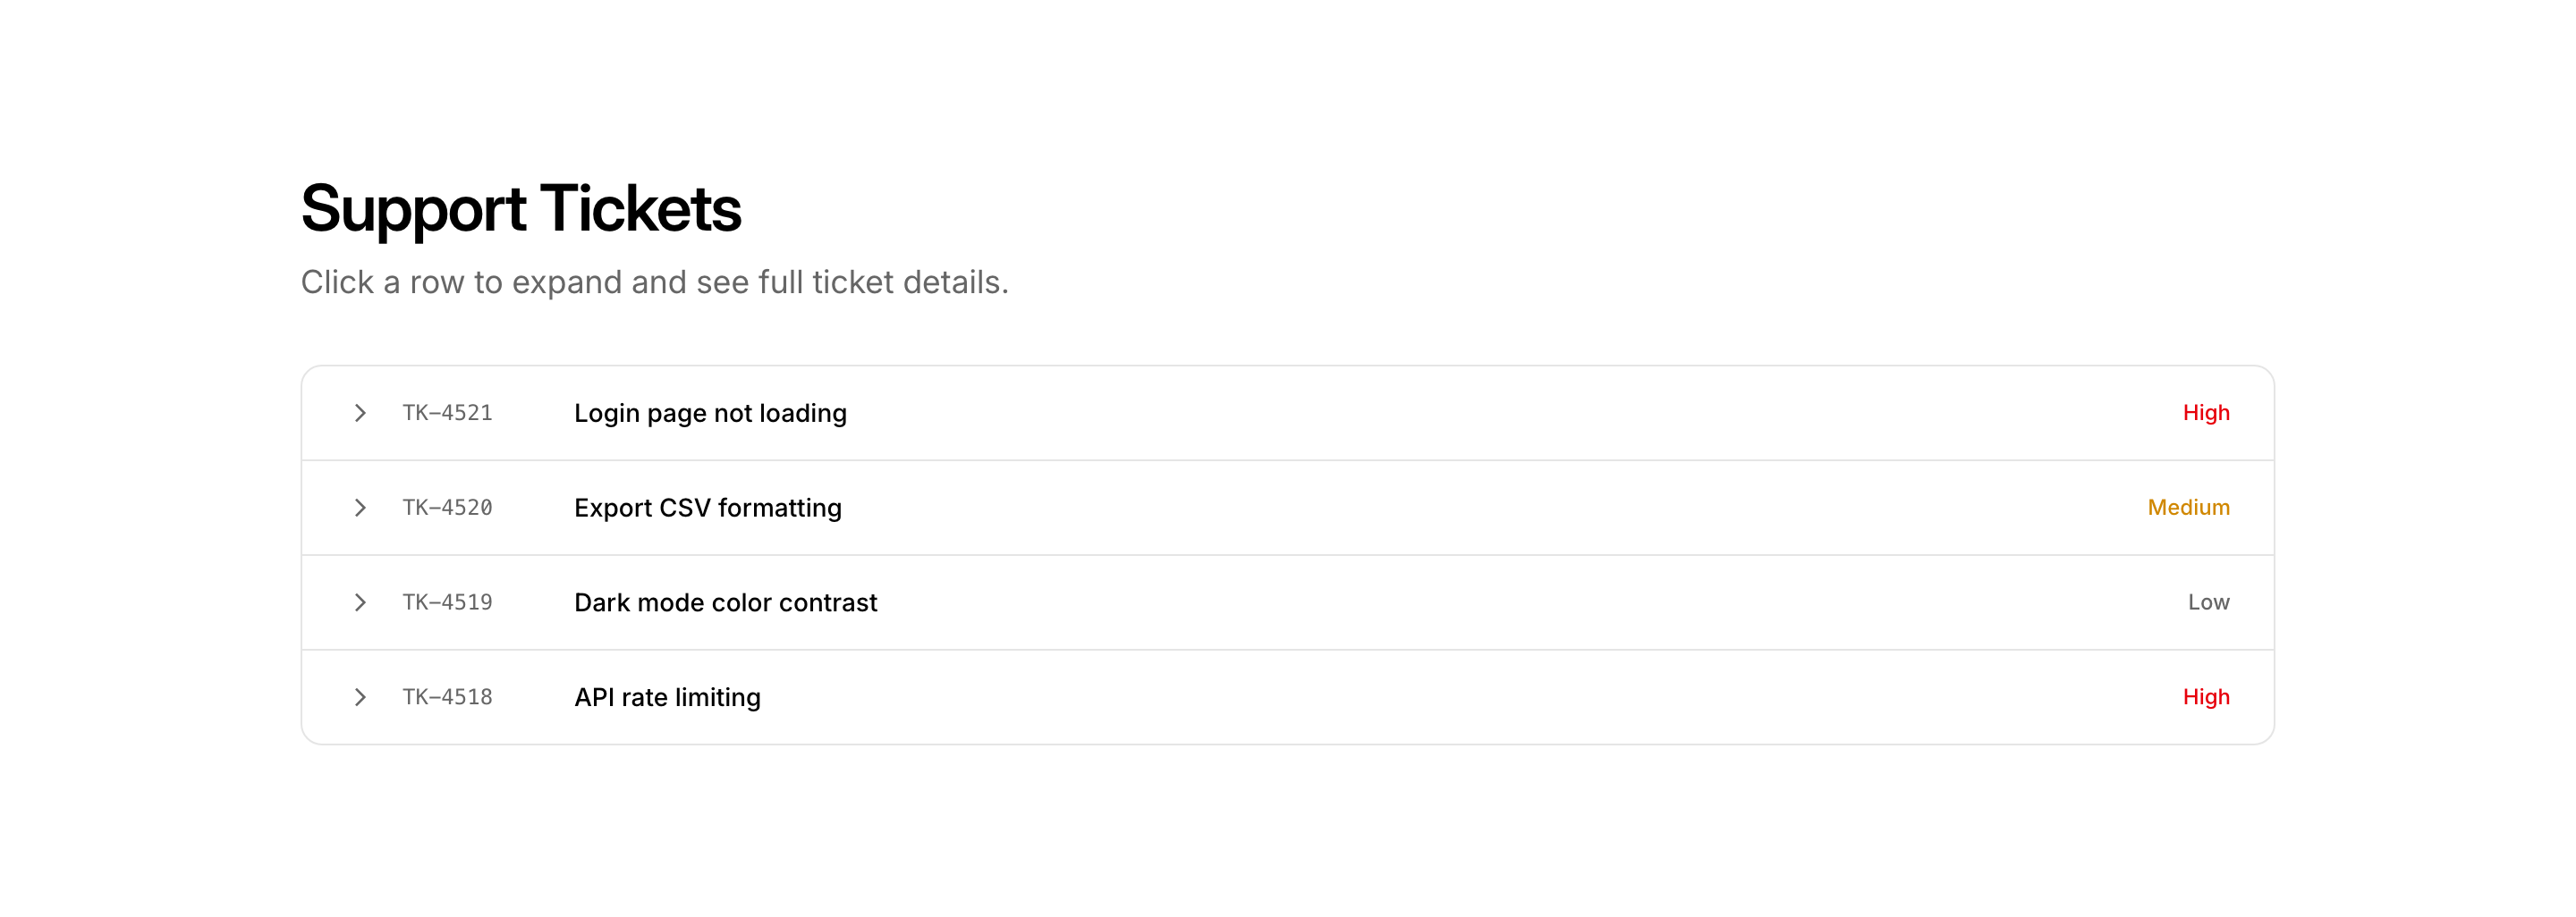Click the High priority label on TK-4521

(2205, 413)
